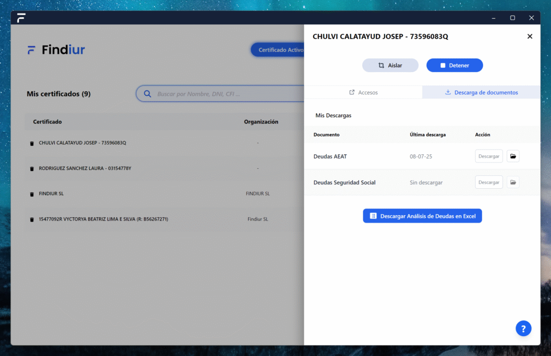Open the help question mark button
551x356 pixels.
pyautogui.click(x=523, y=329)
